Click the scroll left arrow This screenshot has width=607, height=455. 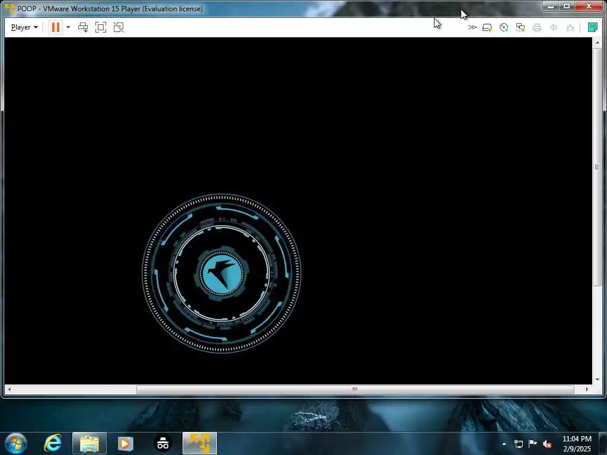[x=9, y=389]
